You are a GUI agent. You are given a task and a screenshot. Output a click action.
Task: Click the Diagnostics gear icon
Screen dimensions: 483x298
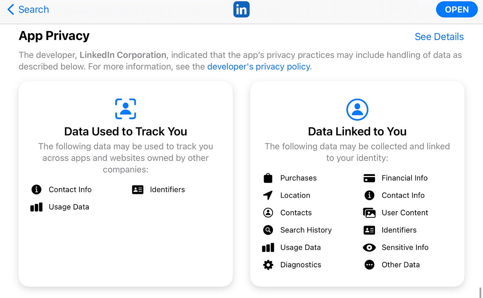pyautogui.click(x=268, y=265)
